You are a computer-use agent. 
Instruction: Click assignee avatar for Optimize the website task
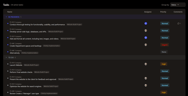[x=146, y=85]
